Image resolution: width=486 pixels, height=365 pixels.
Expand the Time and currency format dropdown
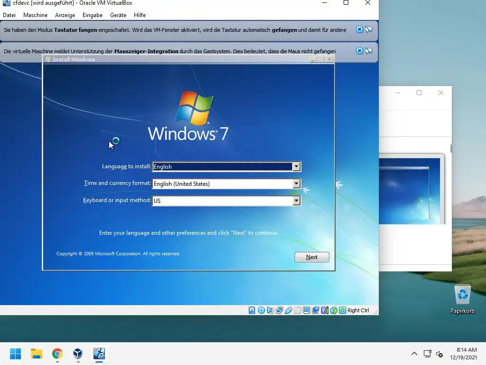[296, 184]
